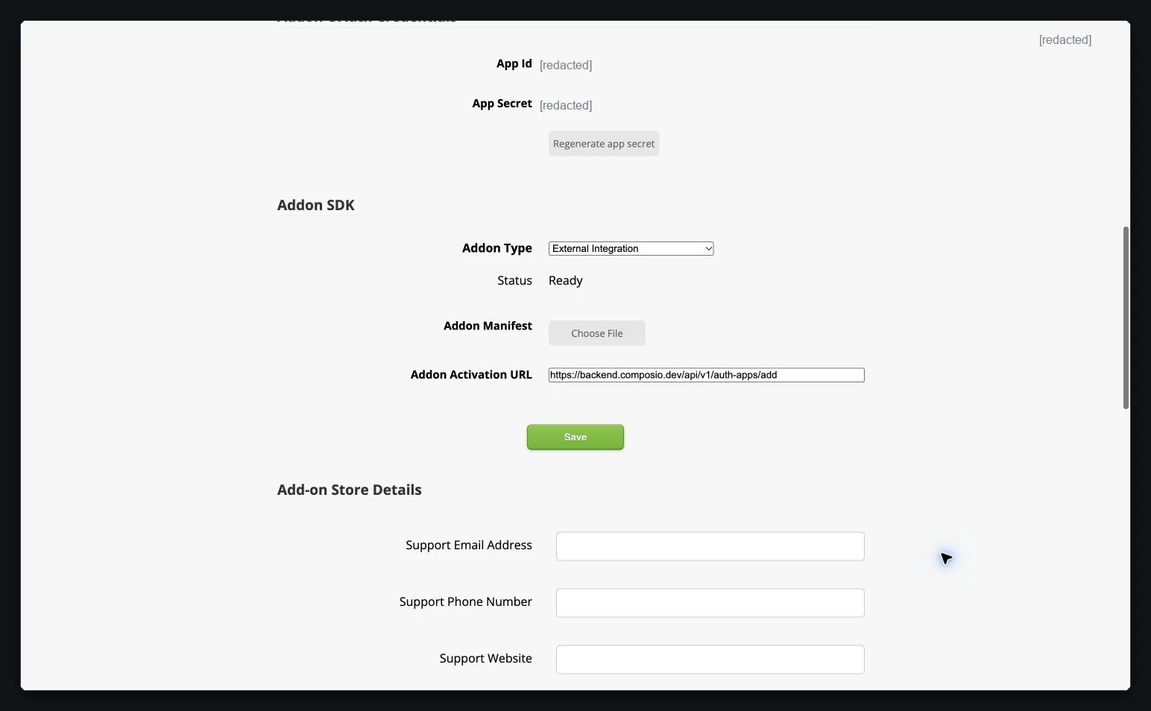Focus the Support Phone Number field
The width and height of the screenshot is (1151, 711).
click(x=710, y=603)
